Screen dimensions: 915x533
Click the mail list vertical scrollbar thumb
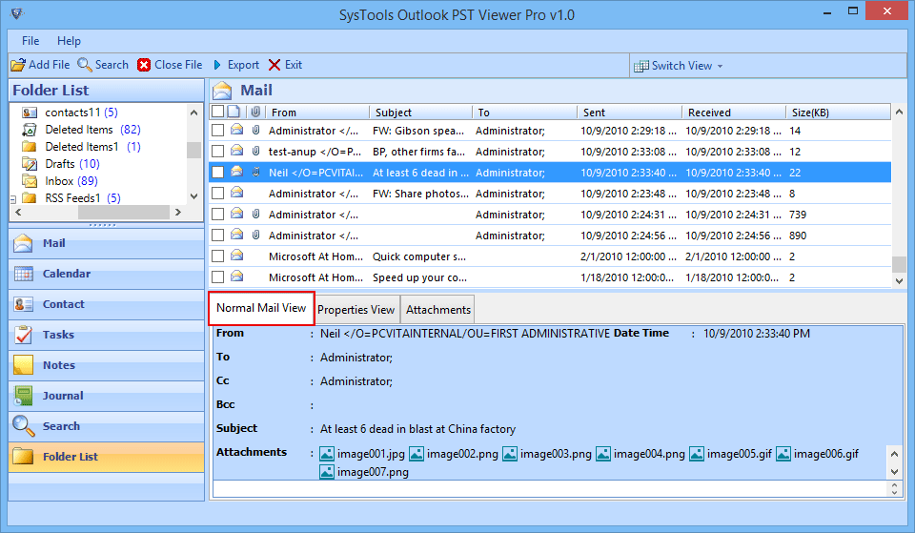pyautogui.click(x=899, y=264)
